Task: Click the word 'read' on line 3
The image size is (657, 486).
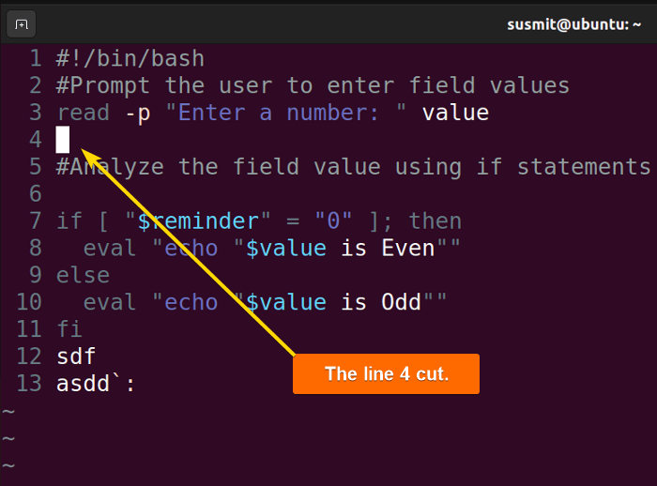Action: (x=83, y=113)
